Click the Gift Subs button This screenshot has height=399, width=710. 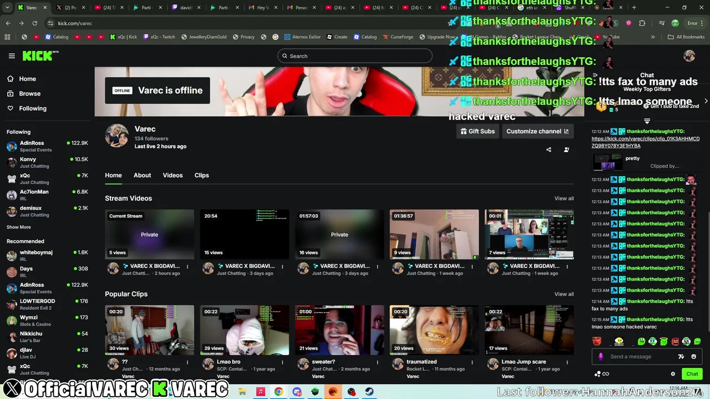point(477,131)
